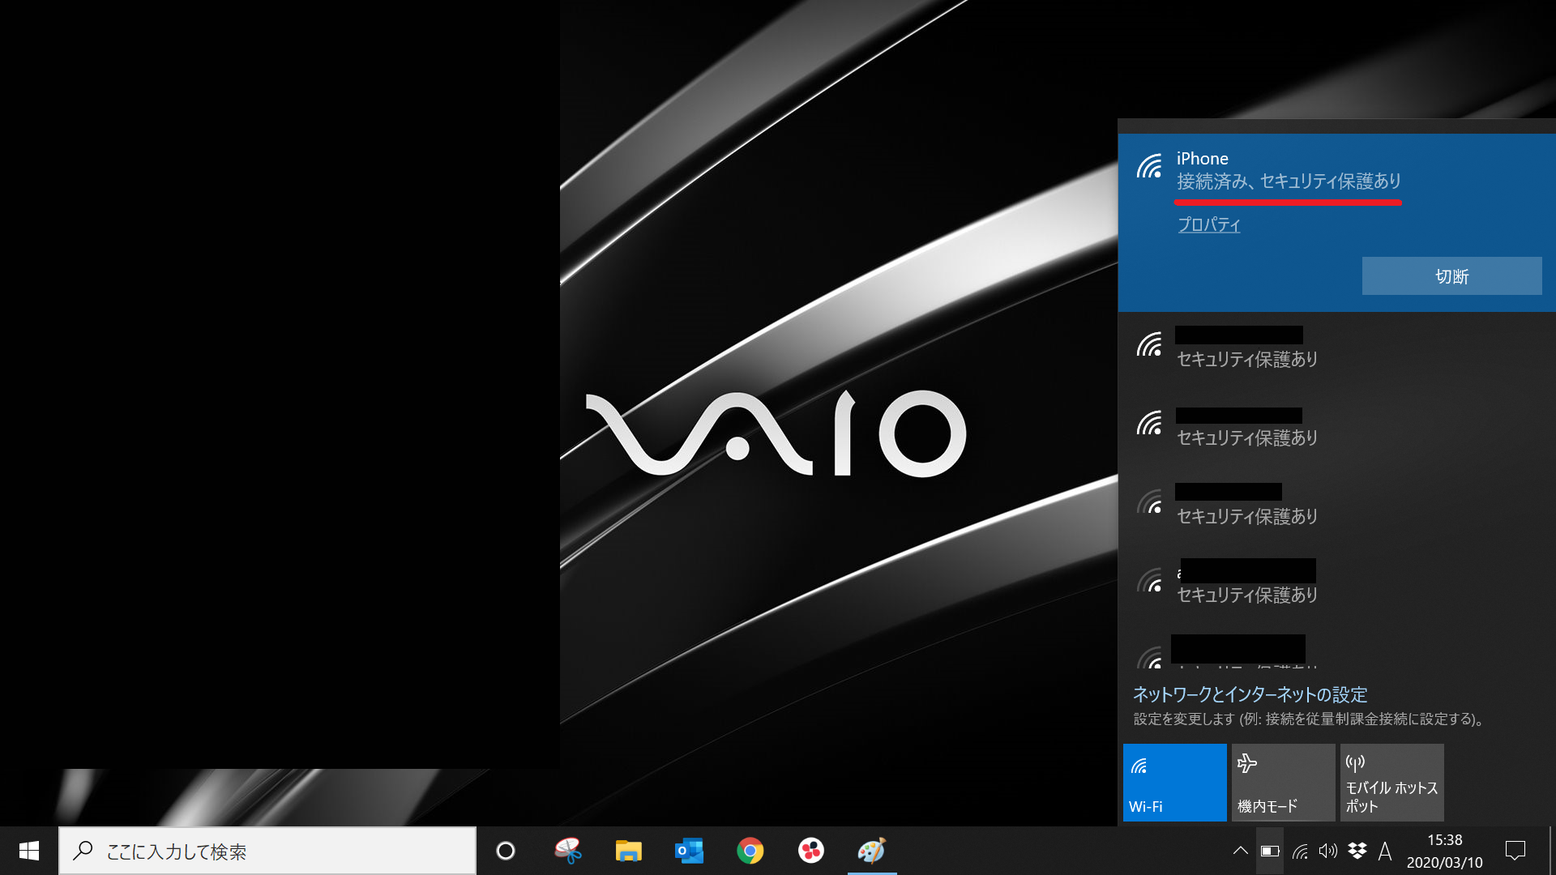Image resolution: width=1556 pixels, height=875 pixels.
Task: Open the Dropbox tray icon
Action: coord(1357,851)
